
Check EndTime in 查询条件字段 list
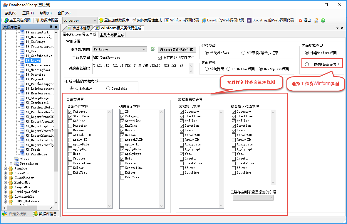click(x=70, y=121)
